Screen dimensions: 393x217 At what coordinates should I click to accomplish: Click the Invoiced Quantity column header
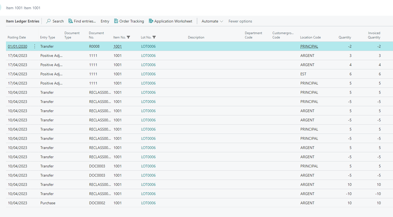coord(374,35)
